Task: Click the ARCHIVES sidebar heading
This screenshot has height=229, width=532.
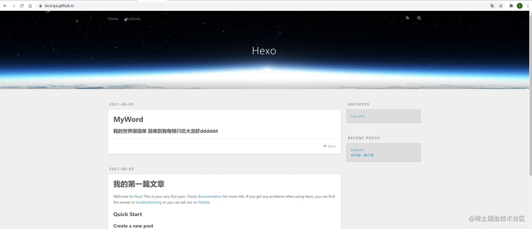Action: coord(359,104)
